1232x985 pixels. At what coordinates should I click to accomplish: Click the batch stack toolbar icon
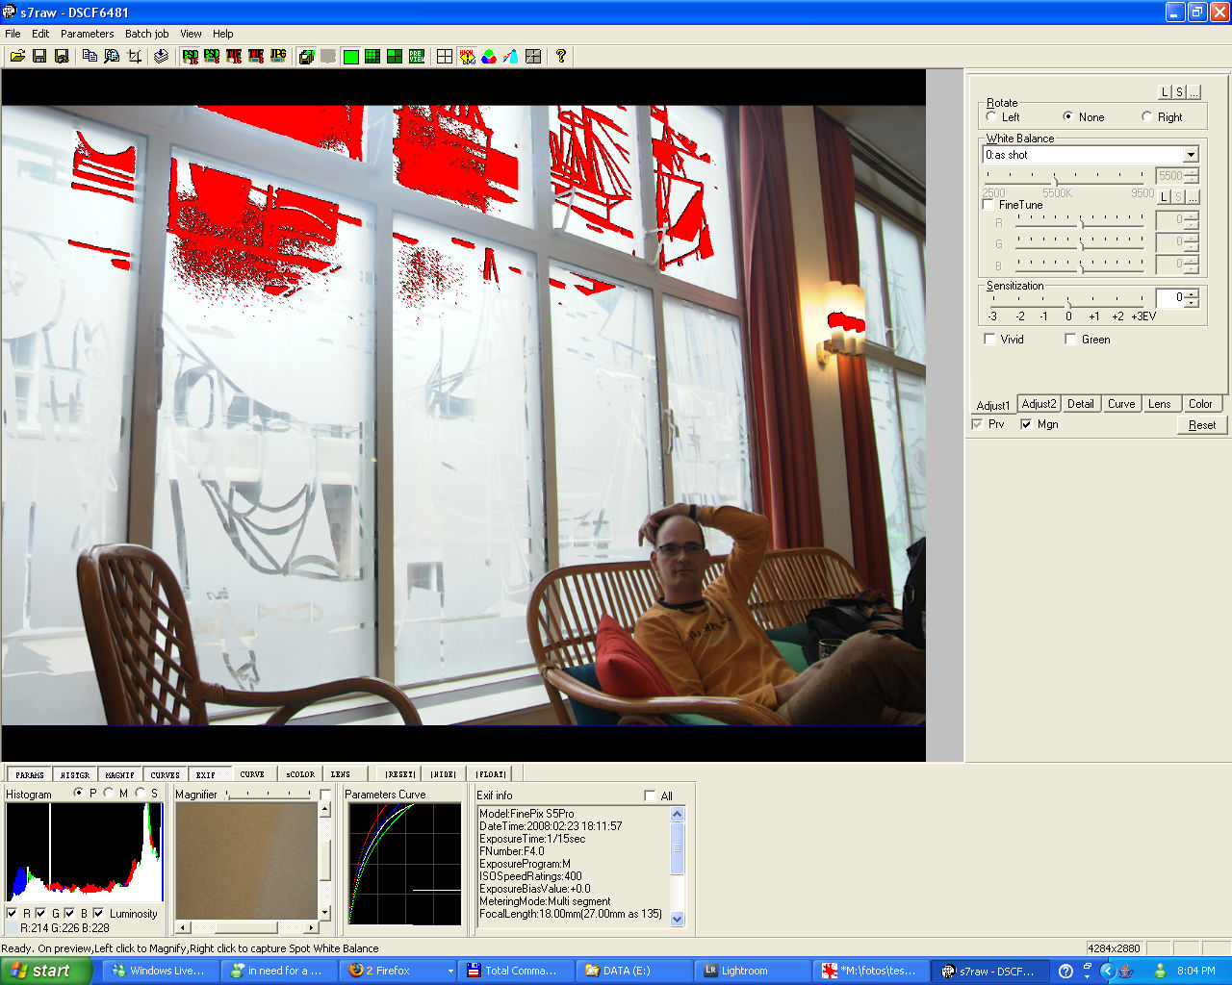(161, 57)
